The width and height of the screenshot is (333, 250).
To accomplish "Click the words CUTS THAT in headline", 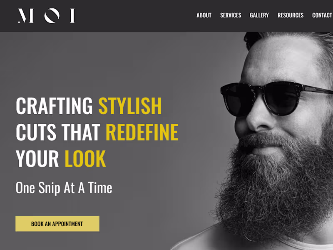I will [x=58, y=132].
